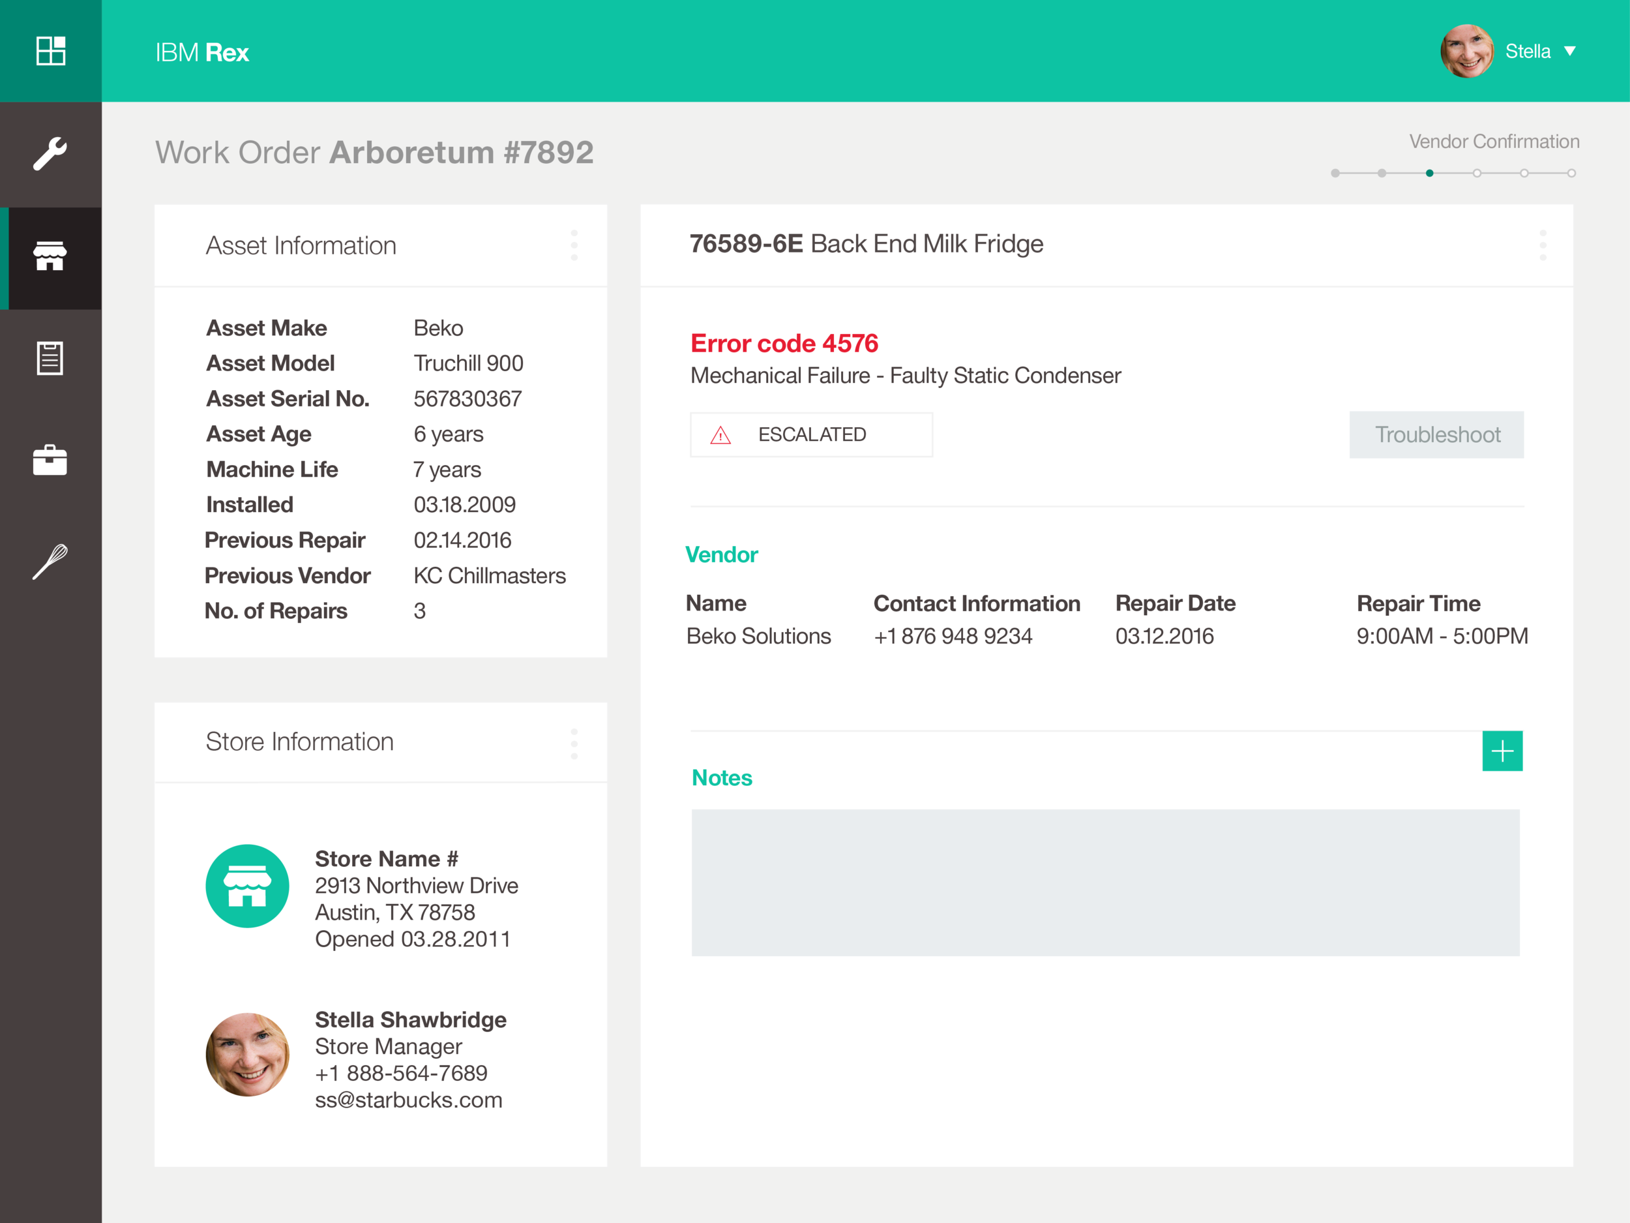This screenshot has height=1223, width=1630.
Task: Click the ESCALATED status button
Action: pos(811,435)
